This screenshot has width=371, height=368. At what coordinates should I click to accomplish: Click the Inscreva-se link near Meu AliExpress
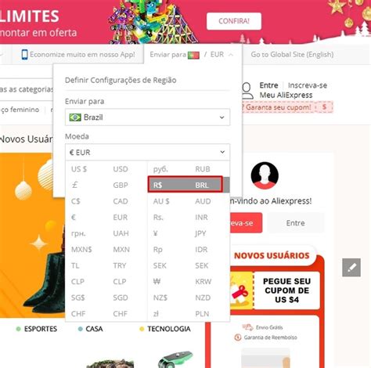[308, 85]
